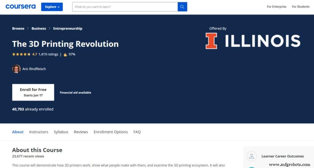
Task: Switch to the Syllabus tab
Action: tap(61, 132)
